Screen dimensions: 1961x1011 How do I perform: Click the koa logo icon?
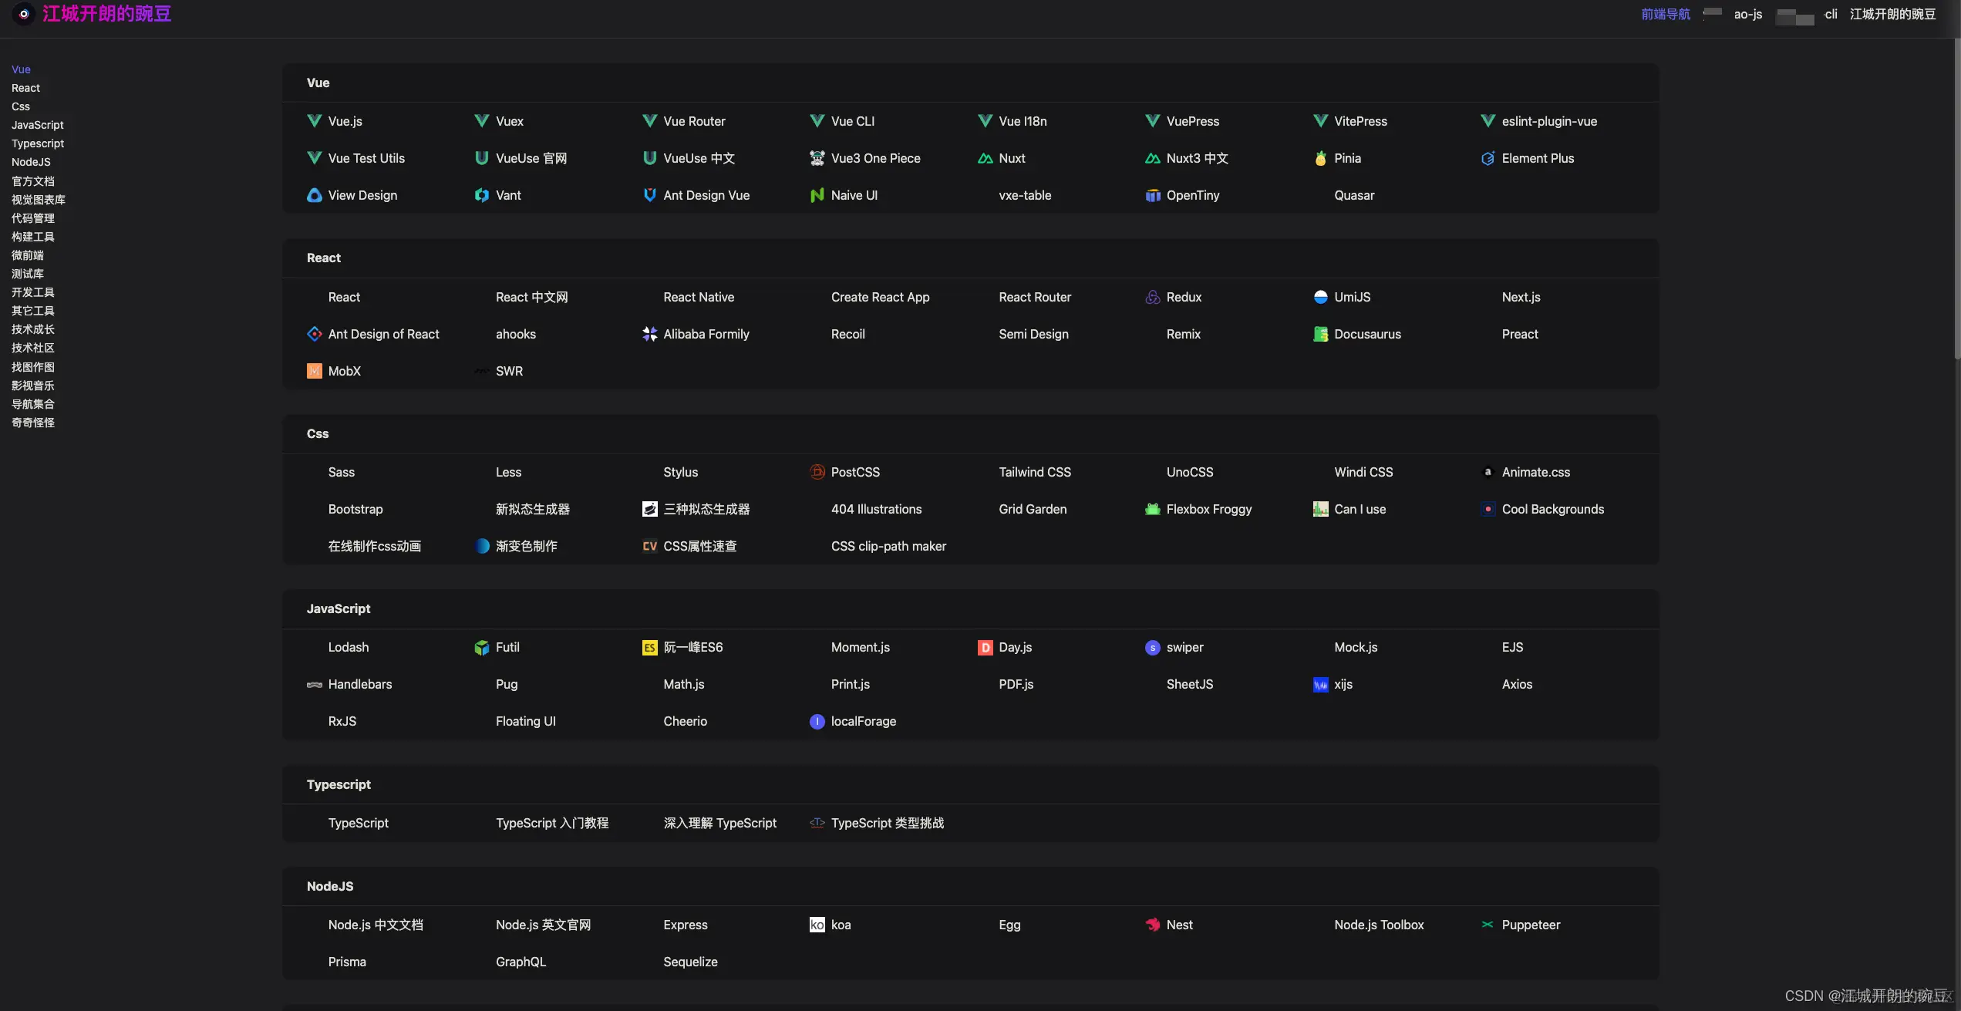coord(817,925)
